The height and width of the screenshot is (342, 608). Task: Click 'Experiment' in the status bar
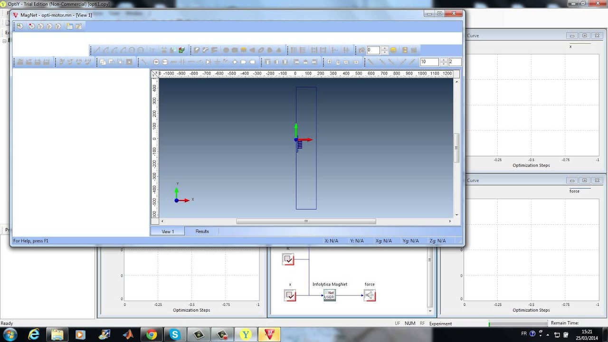point(440,323)
